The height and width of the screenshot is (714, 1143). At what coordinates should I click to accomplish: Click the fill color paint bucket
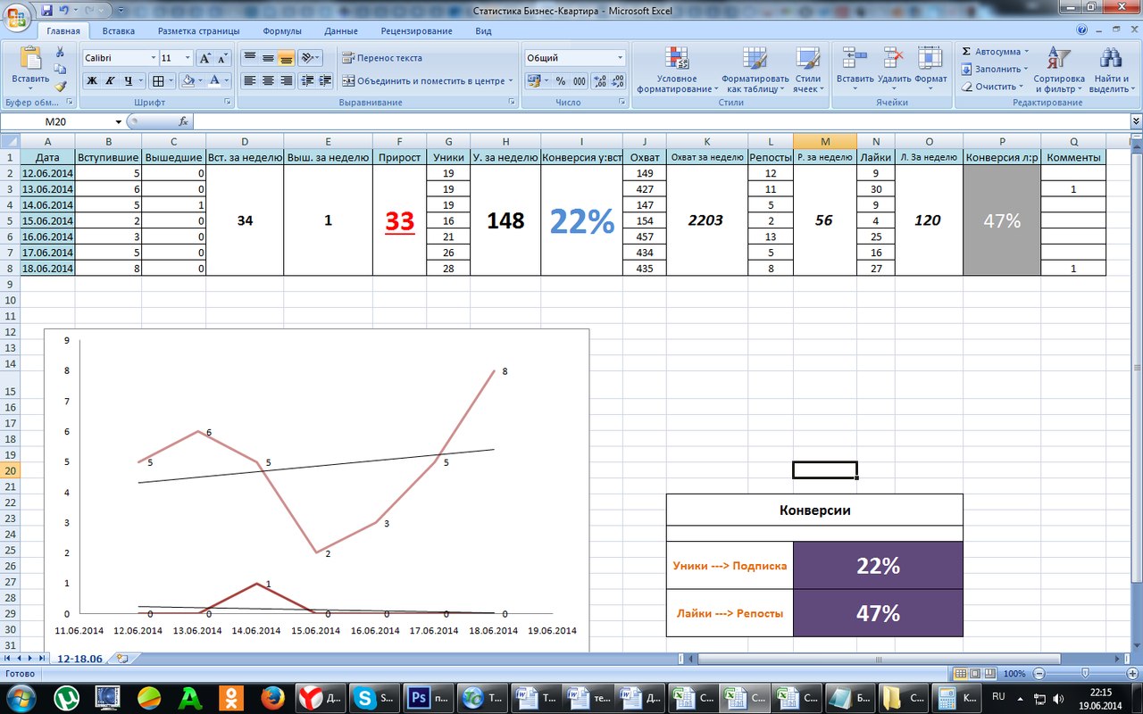(x=188, y=80)
